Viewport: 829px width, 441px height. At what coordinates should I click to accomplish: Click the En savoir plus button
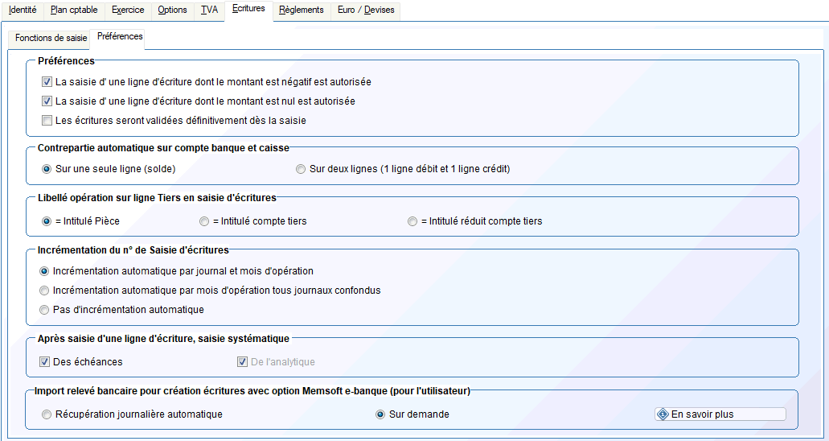coord(720,414)
